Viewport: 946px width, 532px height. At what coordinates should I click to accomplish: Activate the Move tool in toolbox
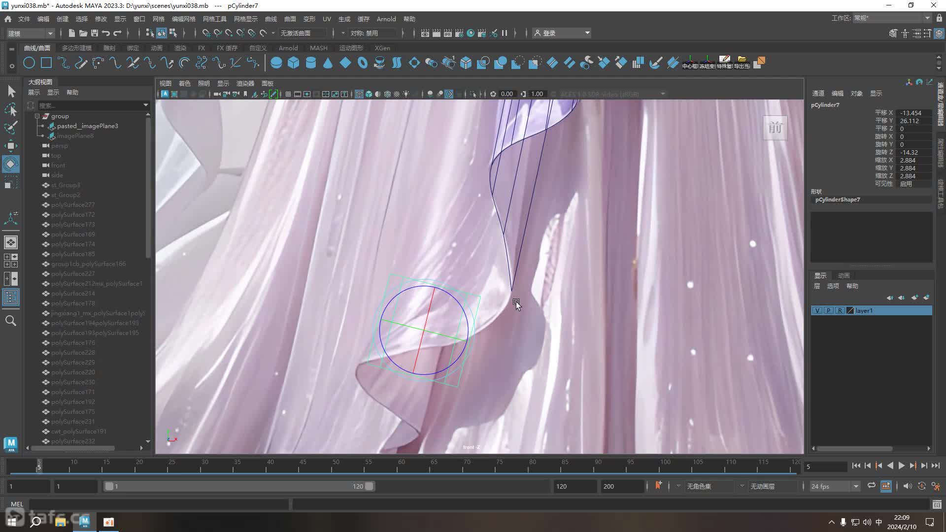tap(11, 146)
